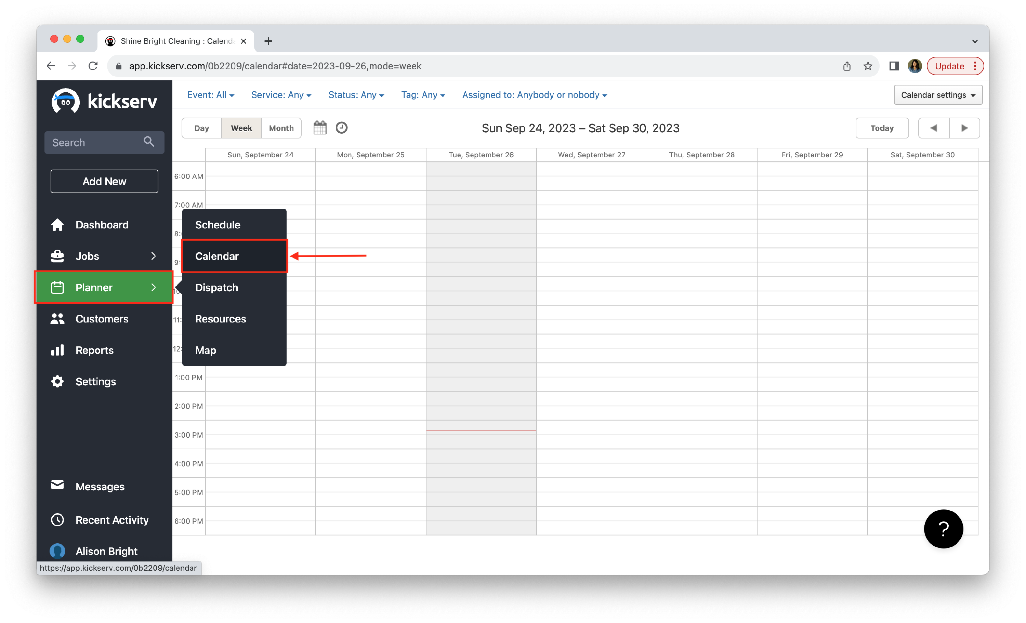Switch calendar to Day view
1026x623 pixels.
click(201, 128)
